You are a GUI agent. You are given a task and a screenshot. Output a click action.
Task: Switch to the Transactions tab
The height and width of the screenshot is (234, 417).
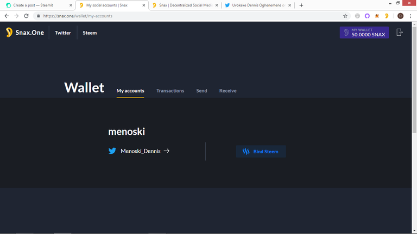[170, 91]
